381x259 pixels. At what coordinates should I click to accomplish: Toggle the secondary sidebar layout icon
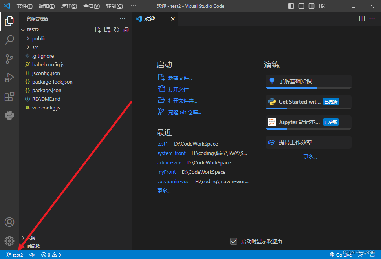(x=311, y=6)
